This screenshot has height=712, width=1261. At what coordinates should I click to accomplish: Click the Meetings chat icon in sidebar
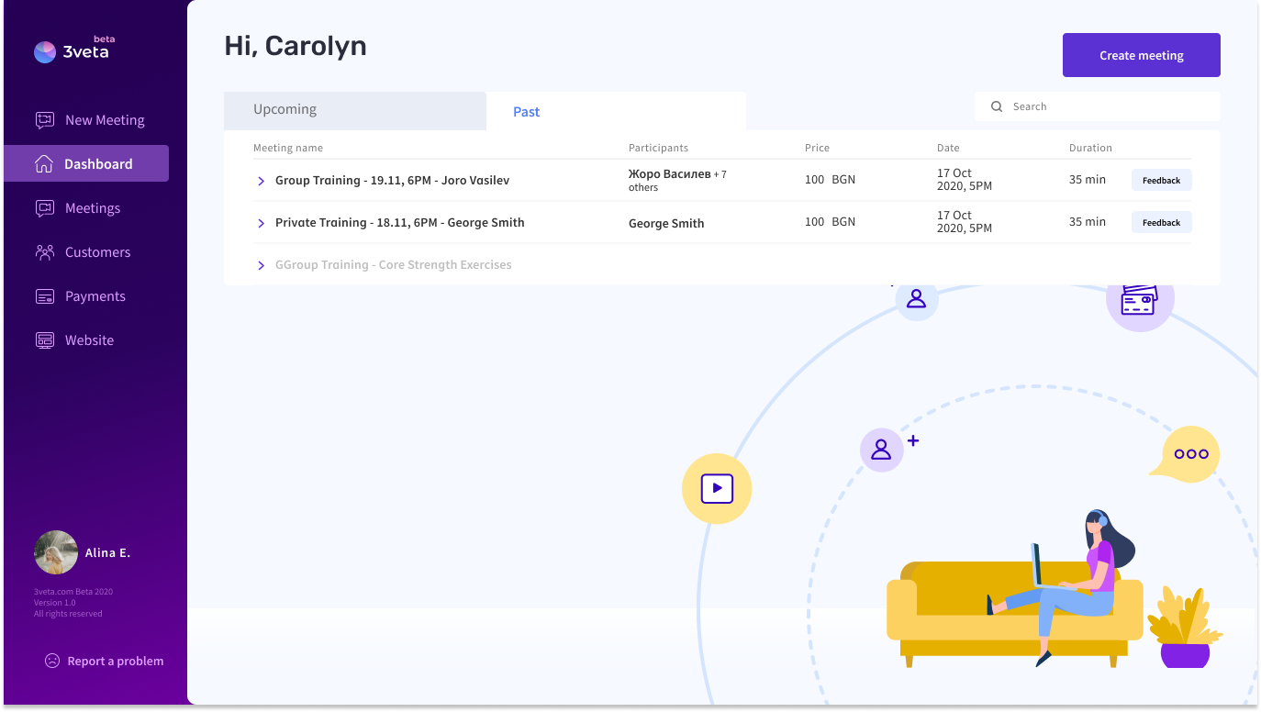[45, 208]
